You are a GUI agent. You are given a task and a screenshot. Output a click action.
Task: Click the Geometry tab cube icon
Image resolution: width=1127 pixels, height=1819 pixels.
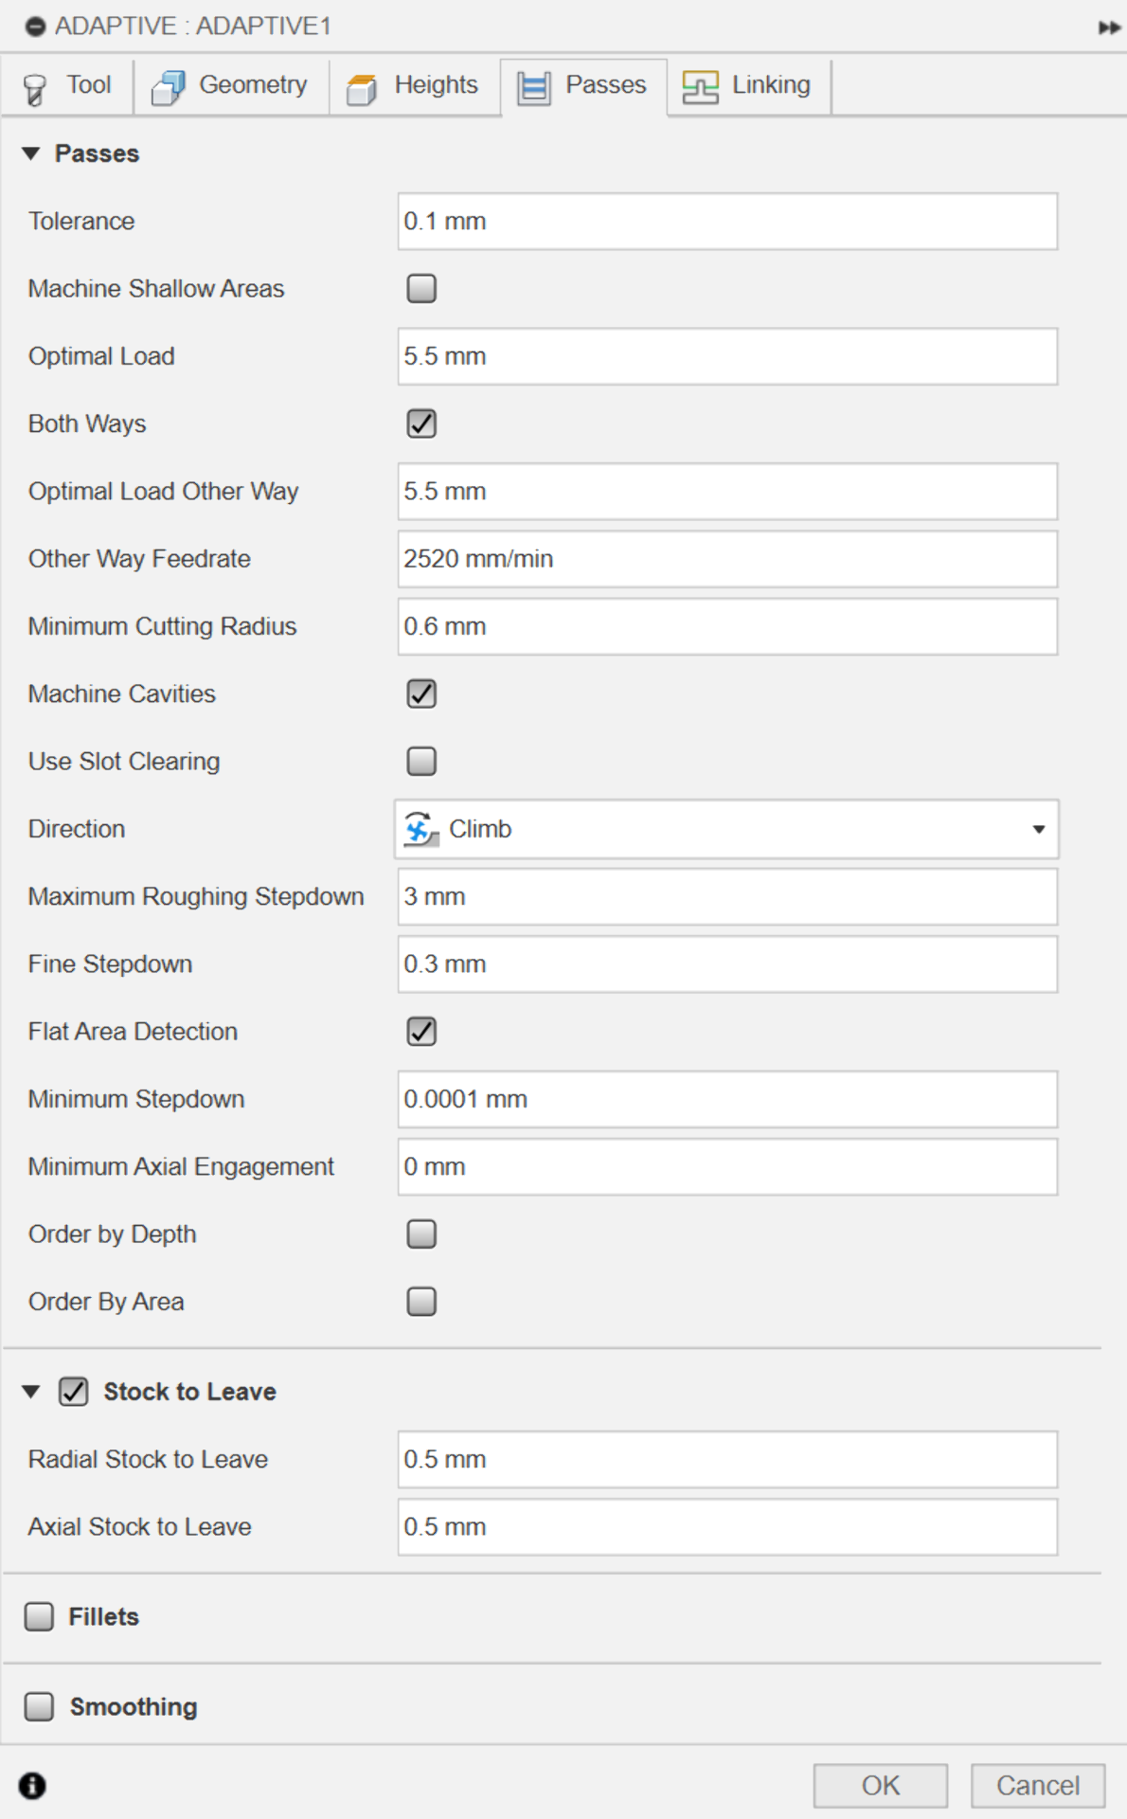[x=169, y=87]
